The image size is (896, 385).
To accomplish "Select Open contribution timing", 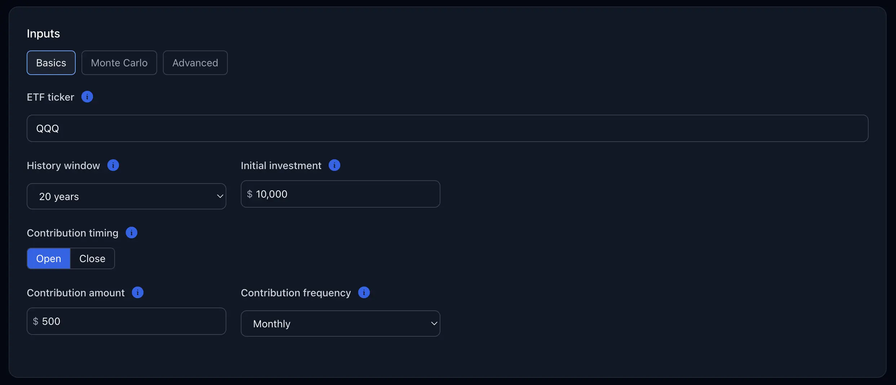I will [49, 258].
